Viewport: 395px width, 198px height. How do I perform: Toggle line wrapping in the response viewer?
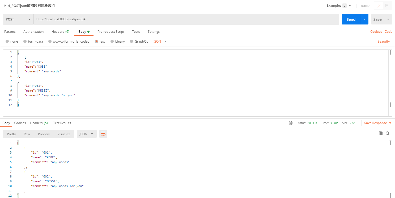[103, 134]
